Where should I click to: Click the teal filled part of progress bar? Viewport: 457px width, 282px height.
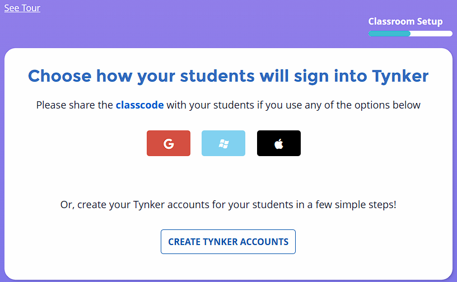389,34
